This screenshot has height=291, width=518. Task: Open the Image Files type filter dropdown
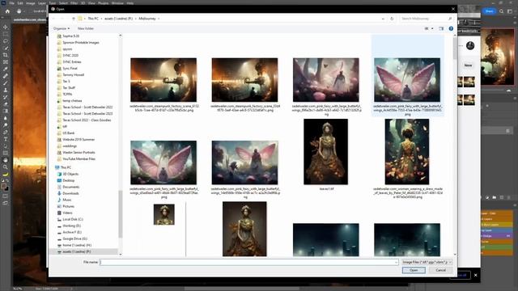[427, 262]
